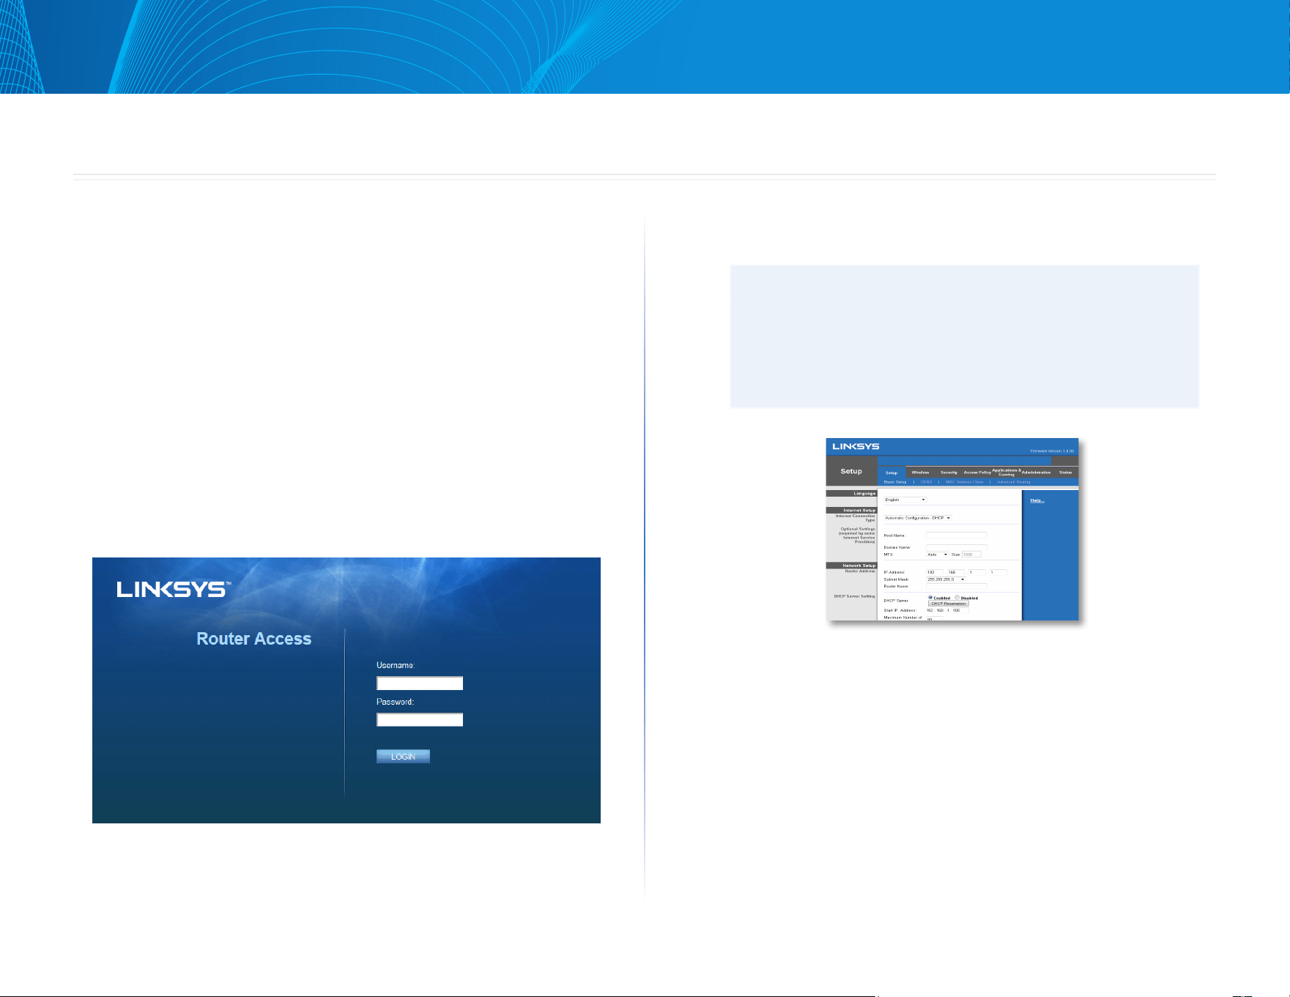The height and width of the screenshot is (997, 1290).
Task: Open the English language dropdown
Action: click(905, 500)
